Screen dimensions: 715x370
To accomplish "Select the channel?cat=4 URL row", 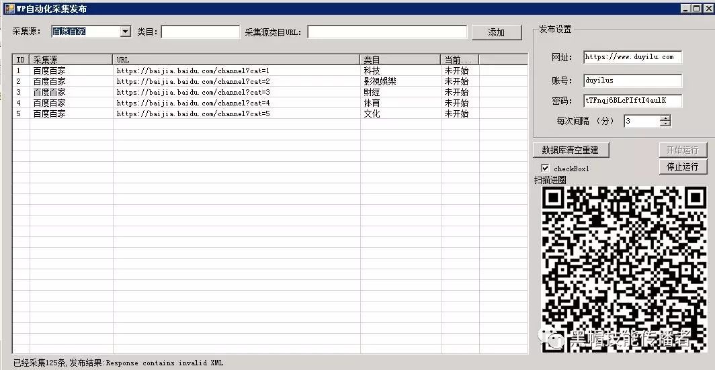I will tap(194, 103).
